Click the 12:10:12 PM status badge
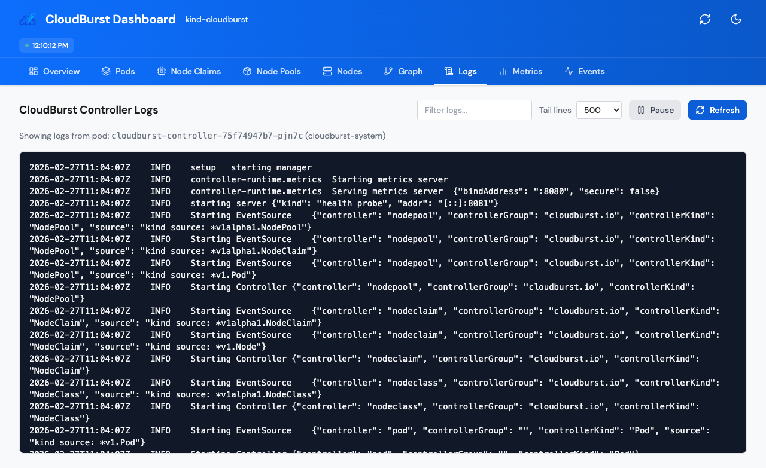The width and height of the screenshot is (766, 468). pyautogui.click(x=46, y=45)
